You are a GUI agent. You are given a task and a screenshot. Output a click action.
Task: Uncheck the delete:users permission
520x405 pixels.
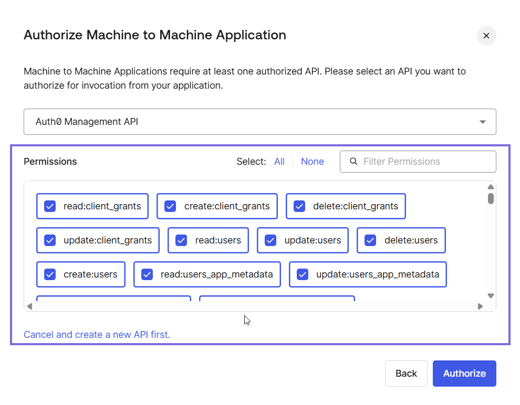pyautogui.click(x=371, y=240)
